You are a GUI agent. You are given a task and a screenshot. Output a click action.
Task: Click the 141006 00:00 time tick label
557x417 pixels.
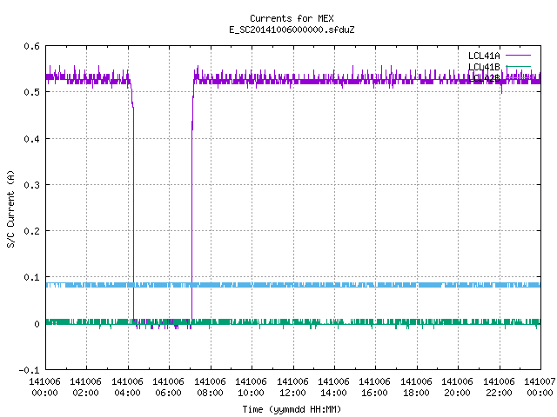coord(44,387)
